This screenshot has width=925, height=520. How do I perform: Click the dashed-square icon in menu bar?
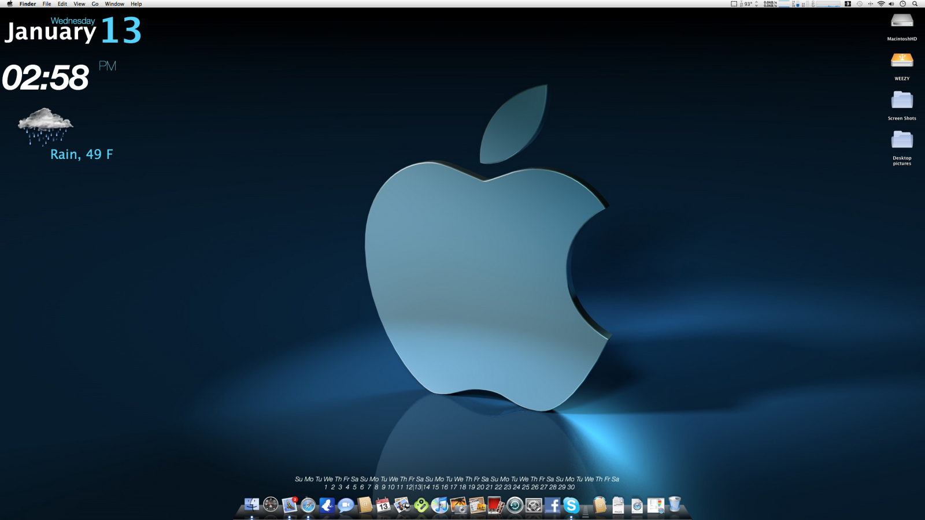tap(734, 4)
